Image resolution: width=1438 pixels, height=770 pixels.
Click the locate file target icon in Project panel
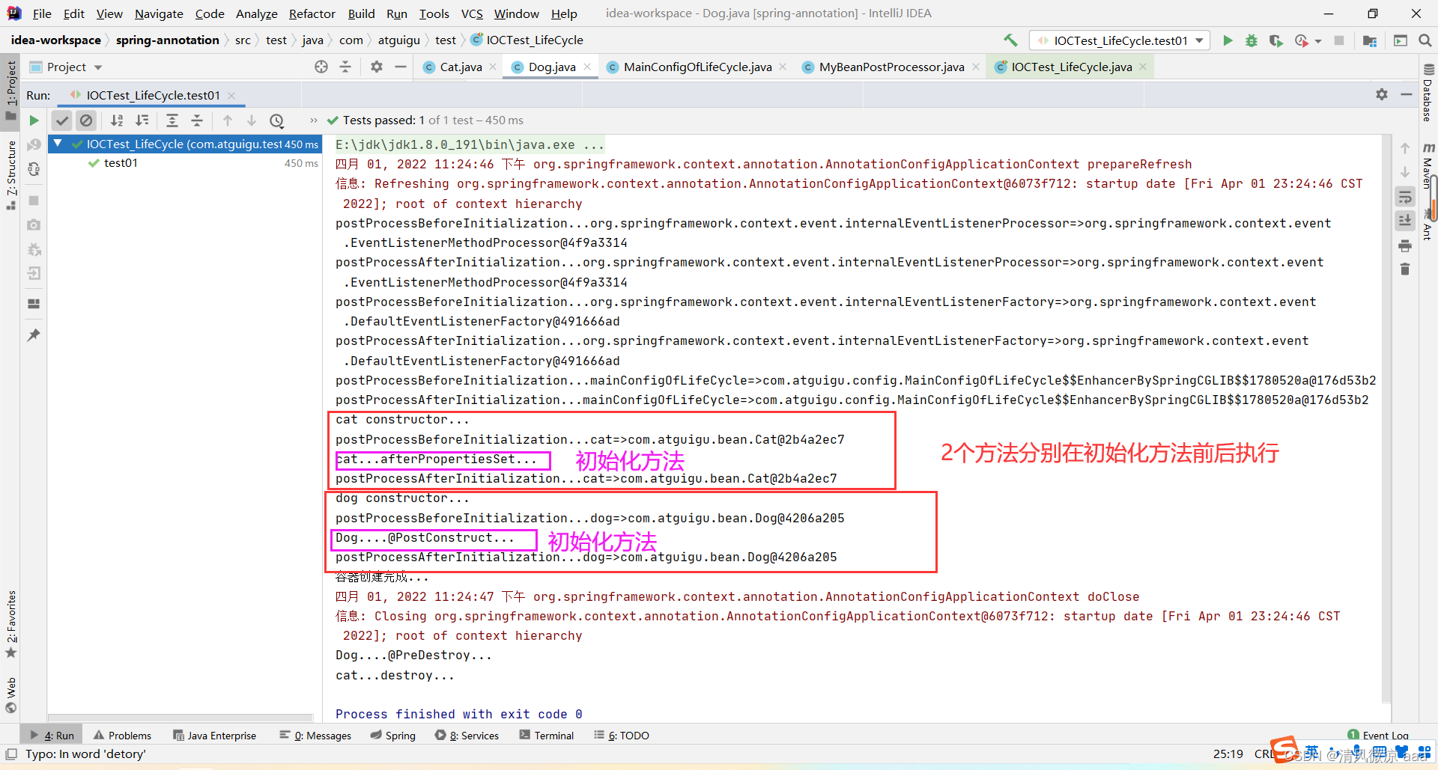[x=321, y=67]
